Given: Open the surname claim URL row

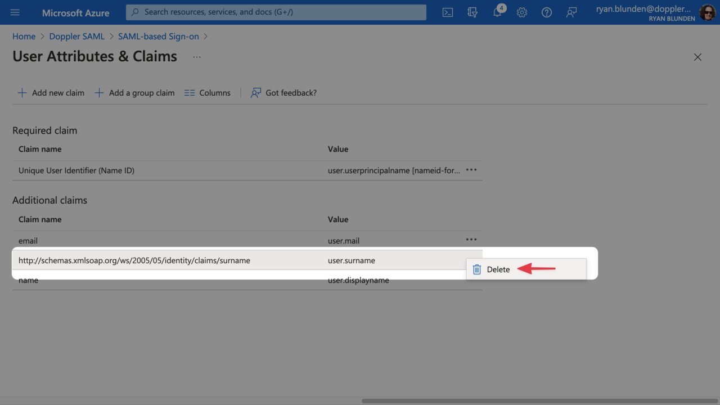Looking at the screenshot, I should [x=247, y=260].
